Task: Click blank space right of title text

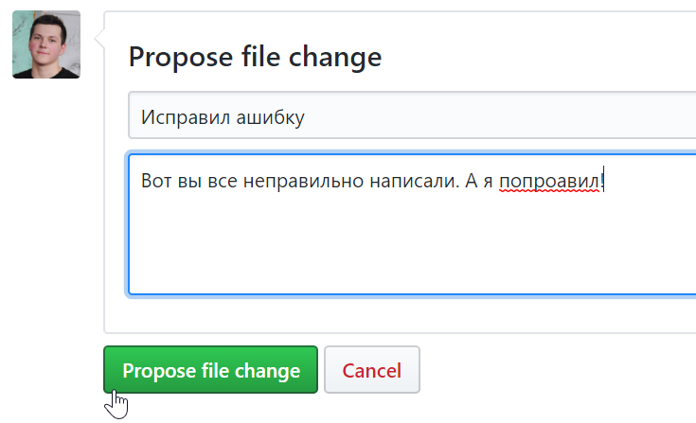Action: tap(521, 116)
